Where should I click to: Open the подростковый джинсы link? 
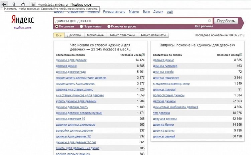point(169,95)
